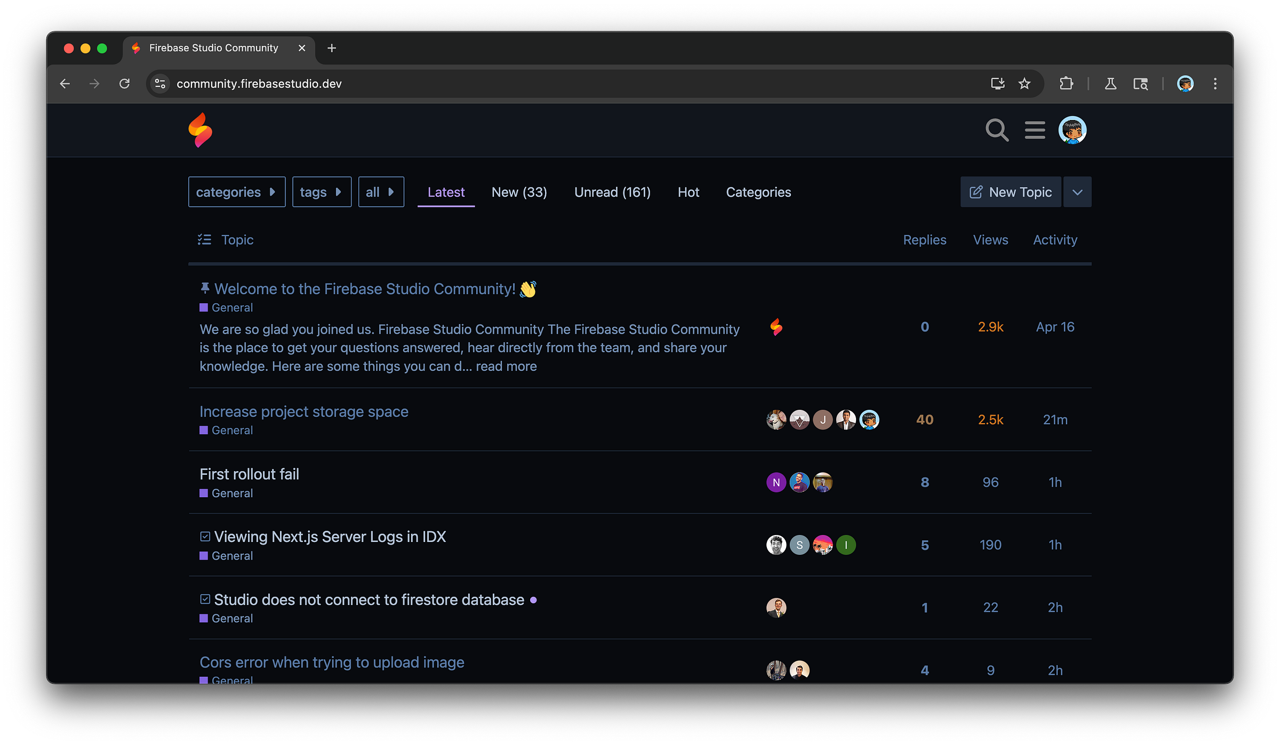Click the pin icon on Welcome topic
The image size is (1280, 745).
(205, 288)
